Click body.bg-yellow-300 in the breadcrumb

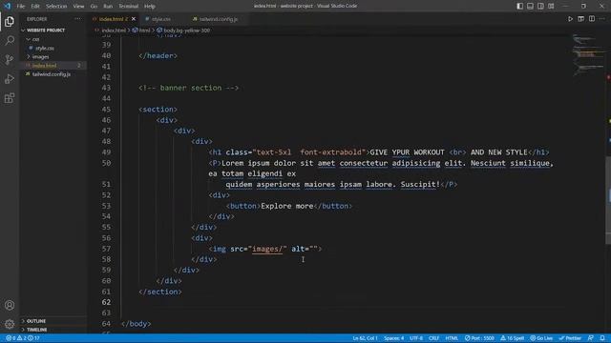[186, 30]
